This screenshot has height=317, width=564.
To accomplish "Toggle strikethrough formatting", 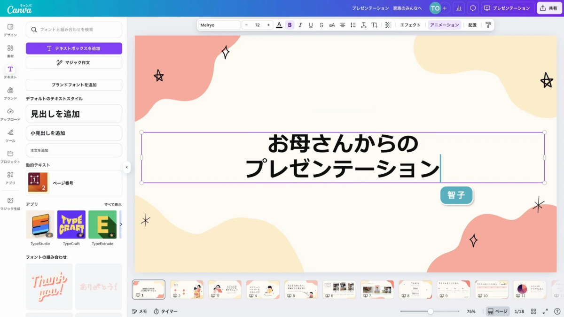I will tap(321, 25).
